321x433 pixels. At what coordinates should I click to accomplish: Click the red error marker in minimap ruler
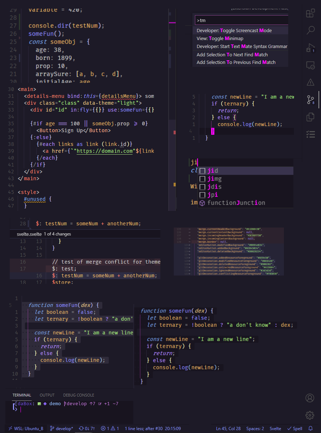175,133
